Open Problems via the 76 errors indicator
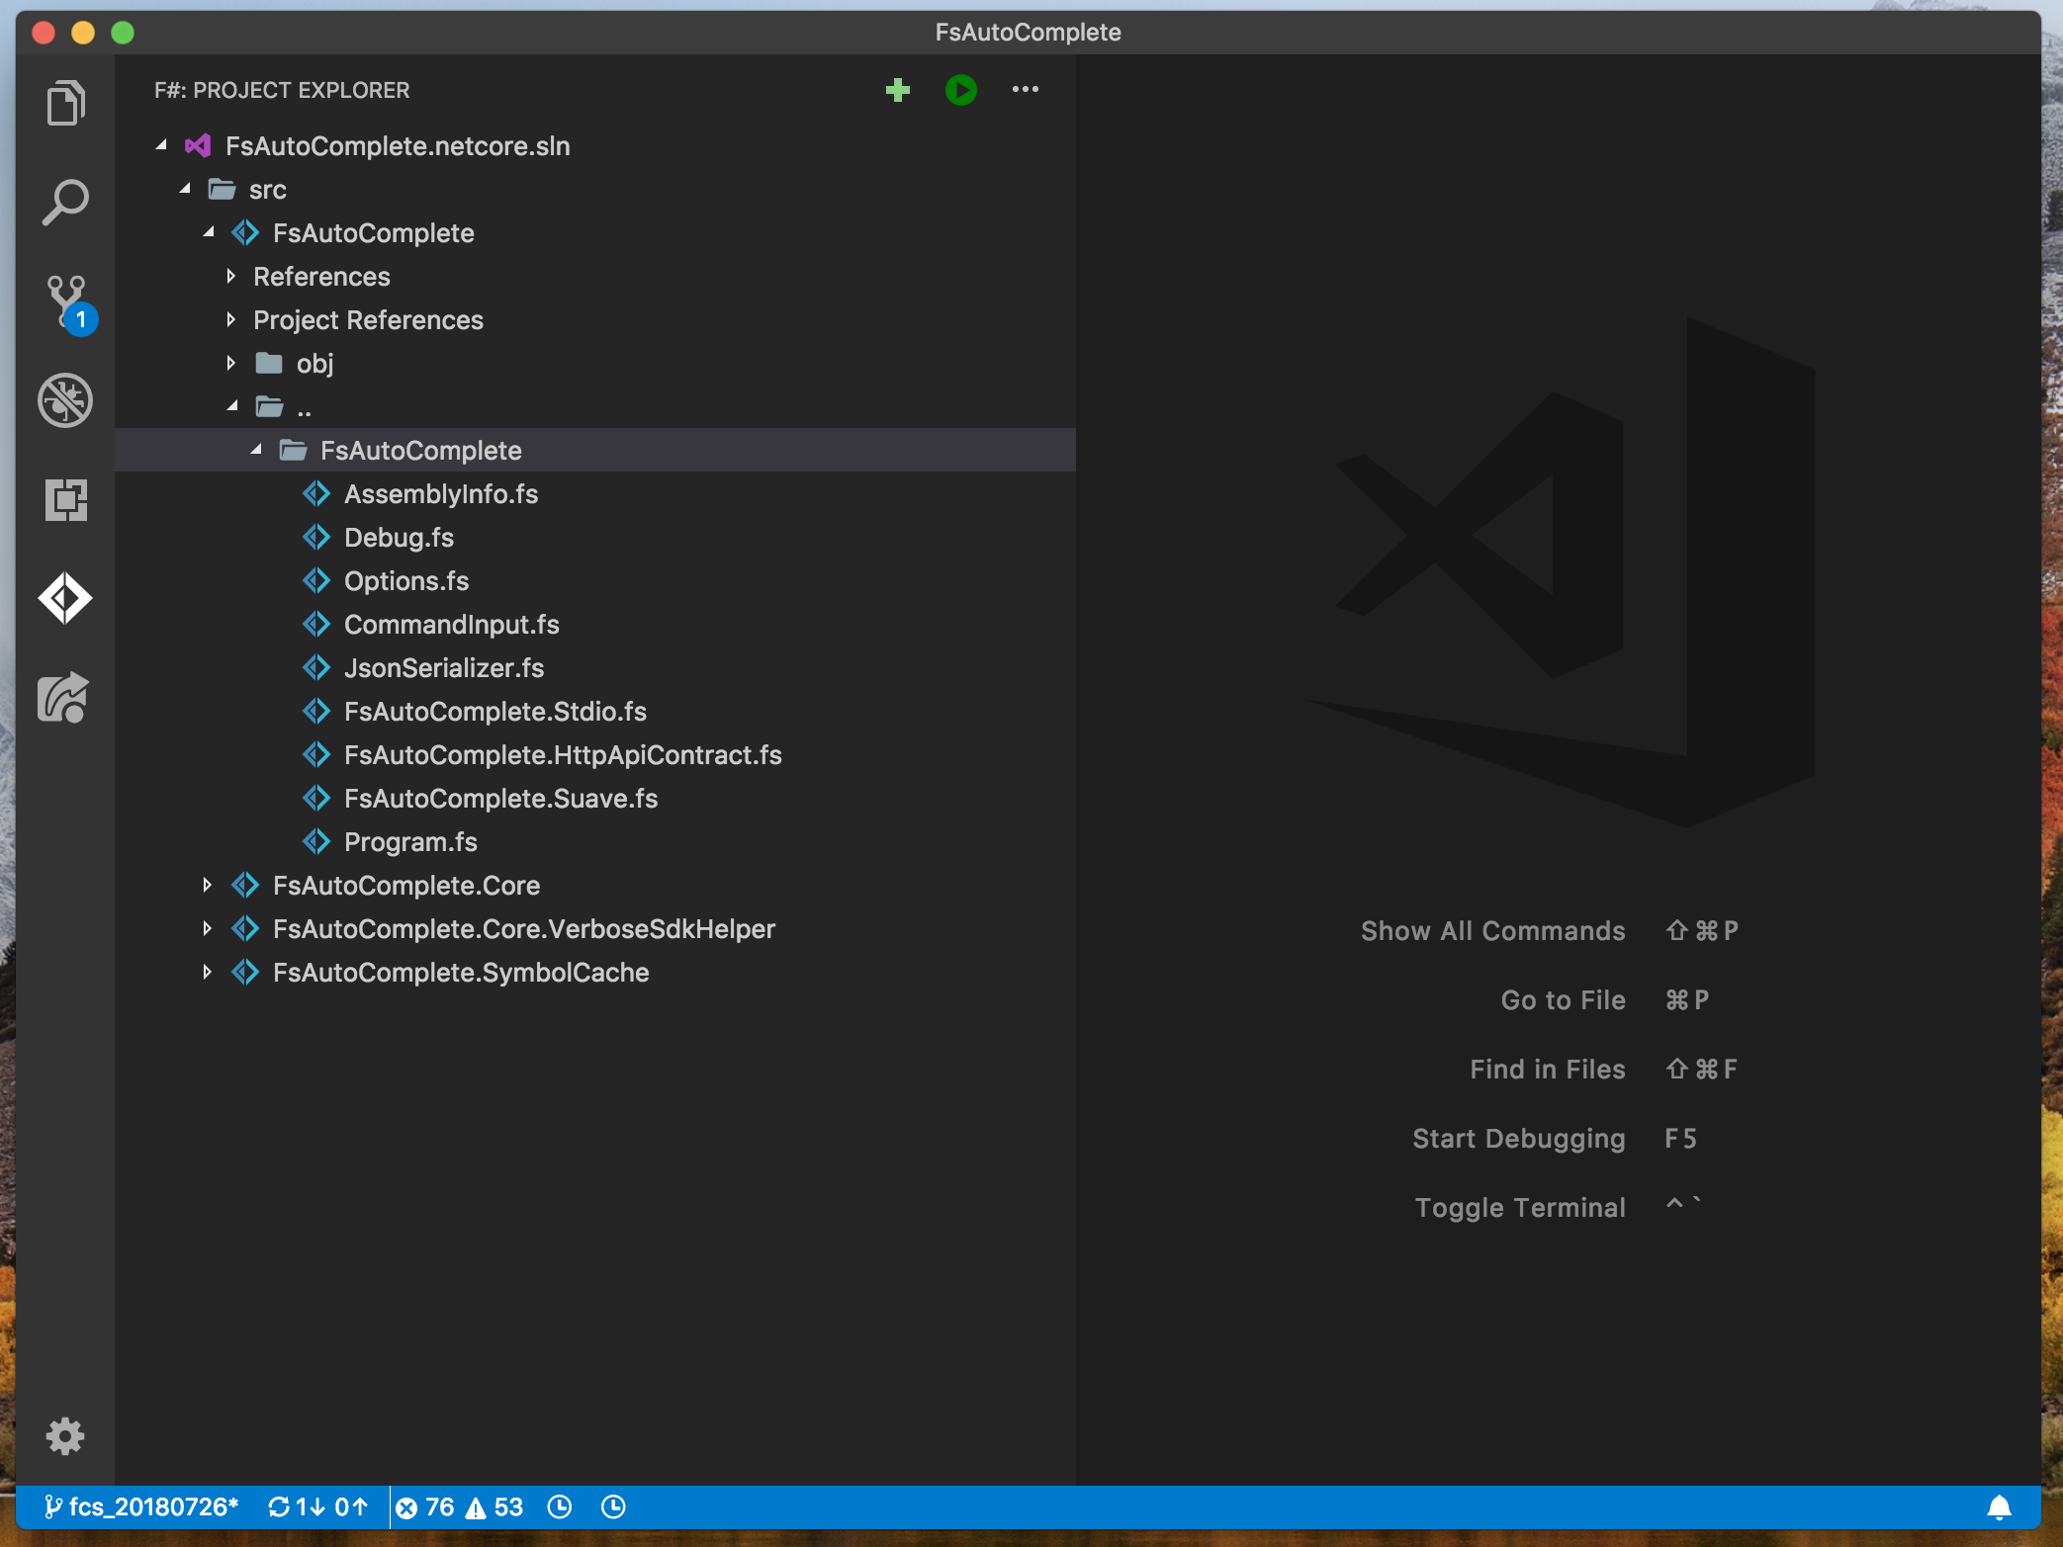The width and height of the screenshot is (2063, 1547). pos(425,1506)
